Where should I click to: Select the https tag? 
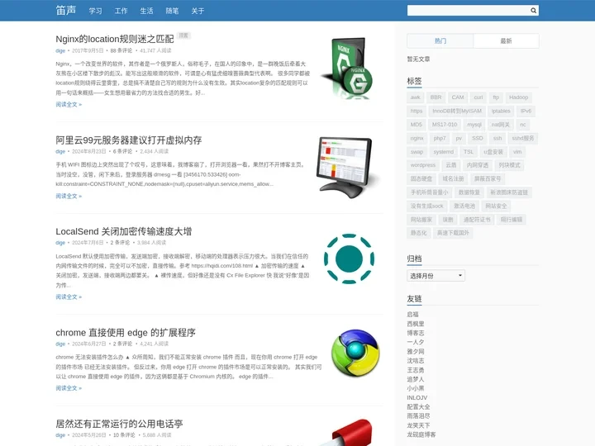416,111
